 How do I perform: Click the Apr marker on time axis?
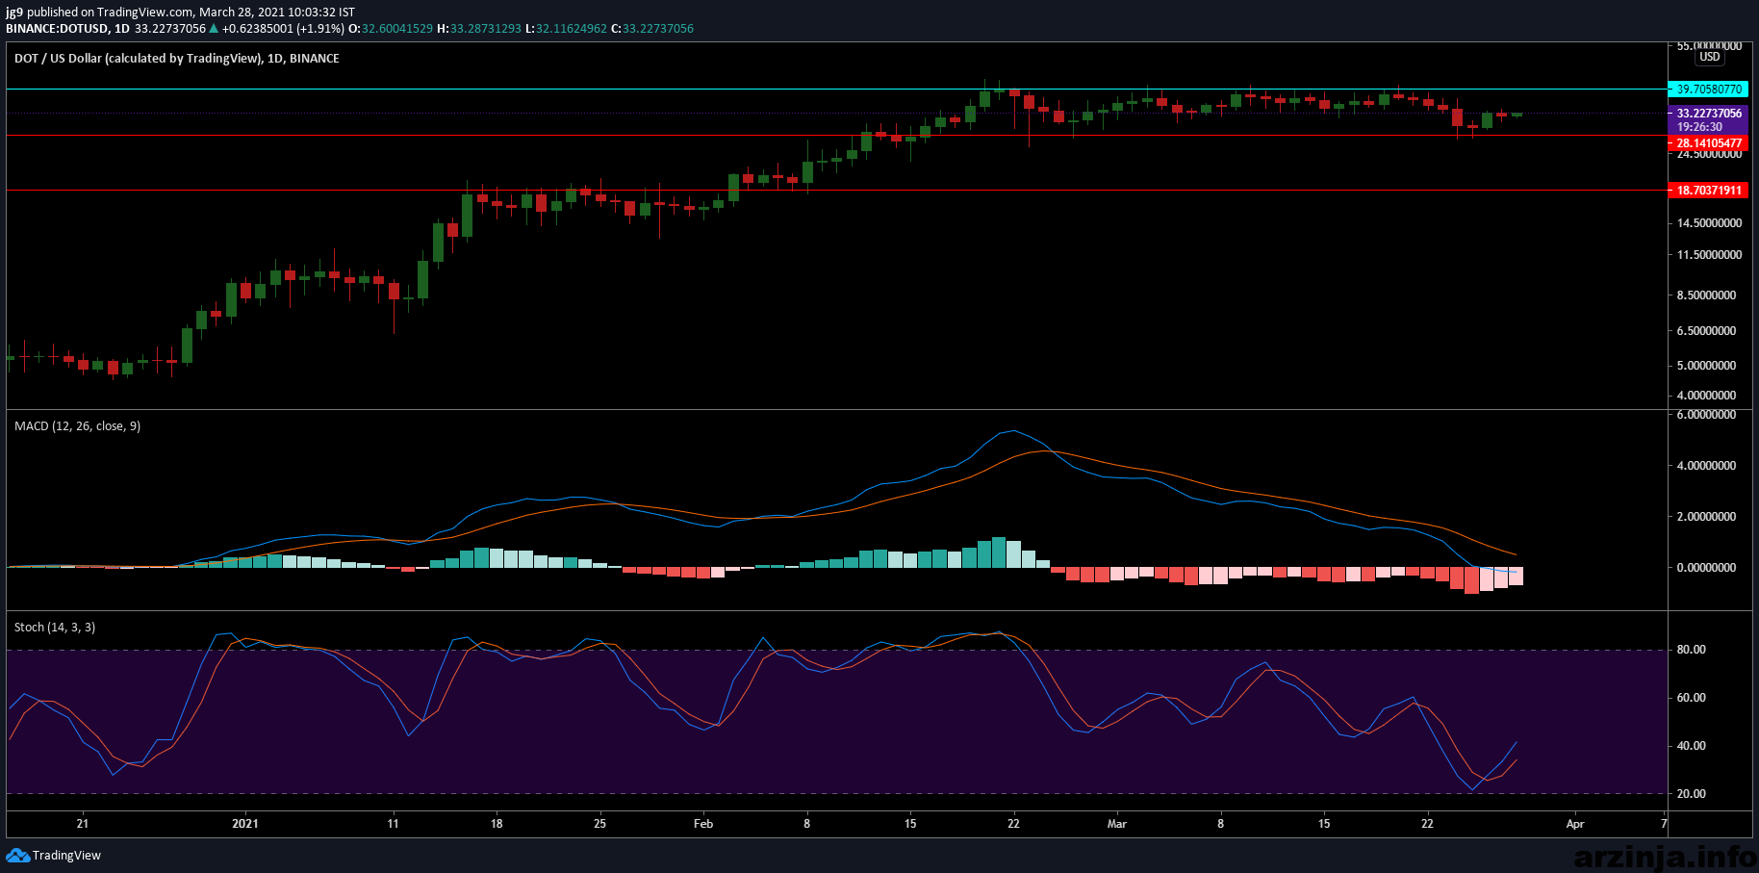pos(1575,823)
